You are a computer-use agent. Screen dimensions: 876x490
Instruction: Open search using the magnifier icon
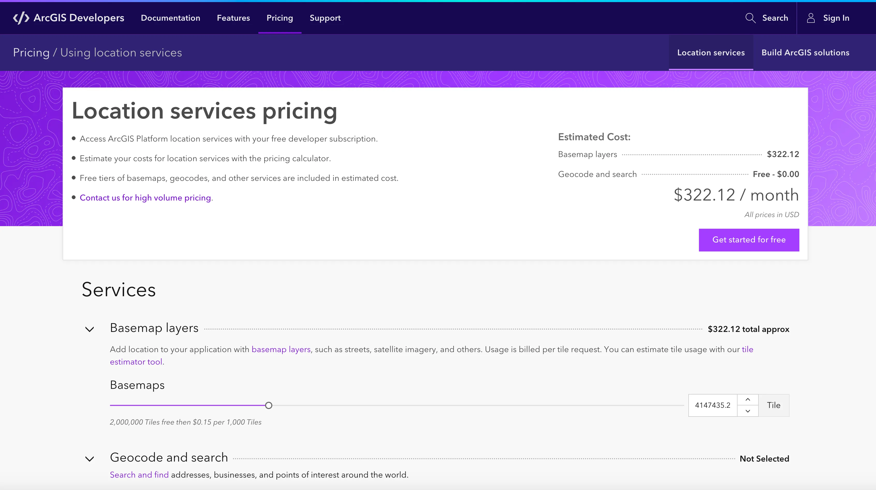pos(750,18)
